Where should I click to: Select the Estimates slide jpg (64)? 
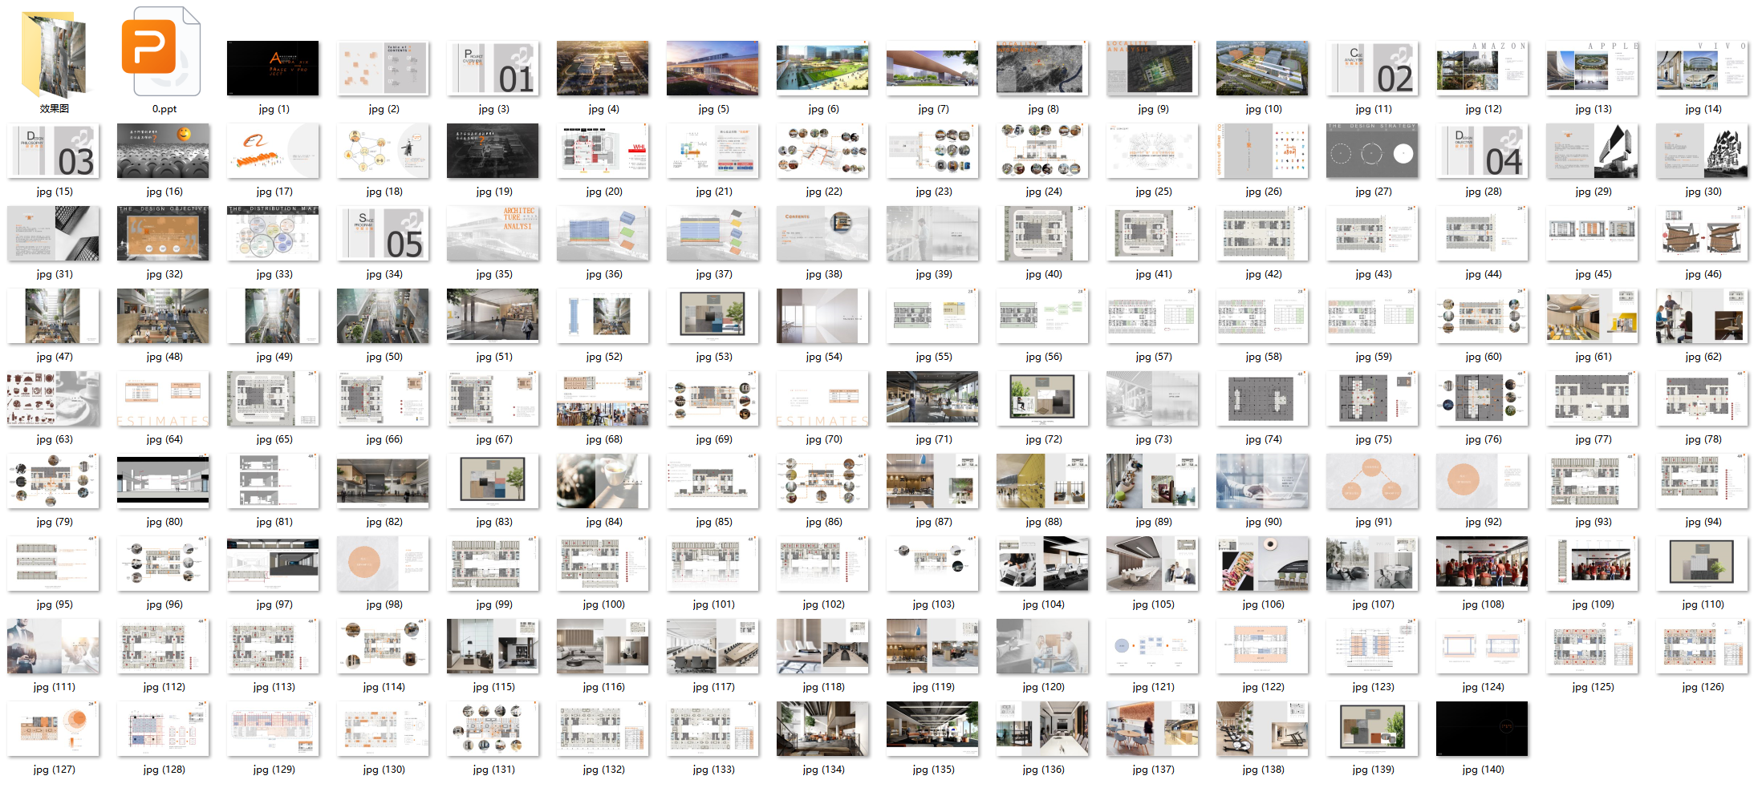coord(164,398)
